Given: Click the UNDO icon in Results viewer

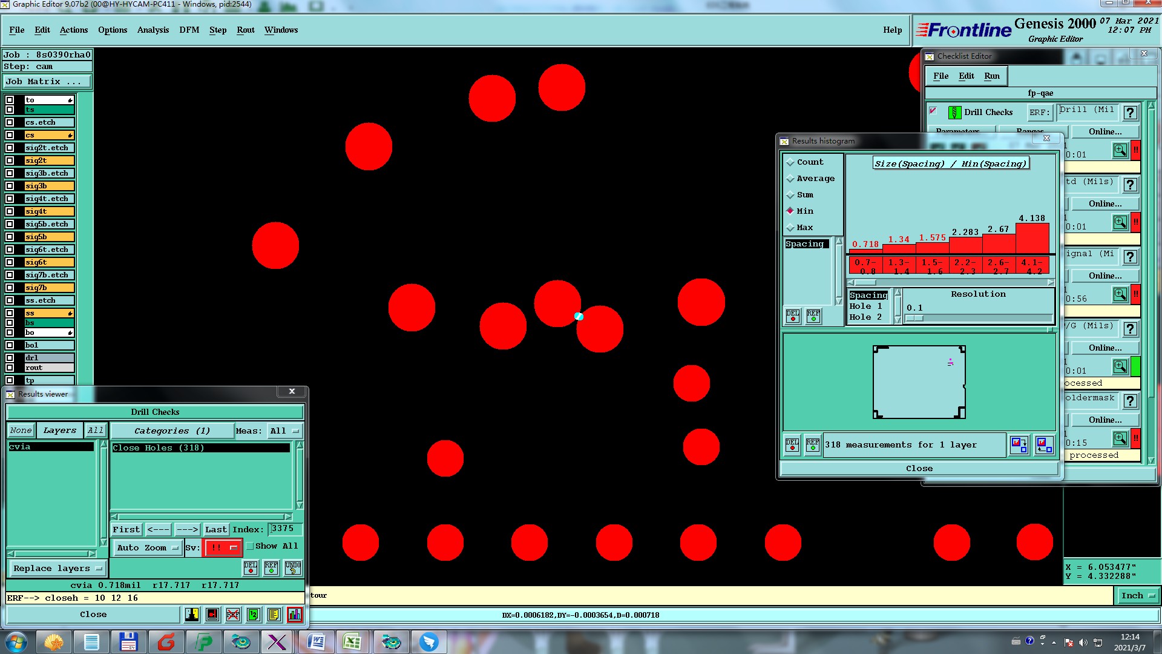Looking at the screenshot, I should coord(293,568).
